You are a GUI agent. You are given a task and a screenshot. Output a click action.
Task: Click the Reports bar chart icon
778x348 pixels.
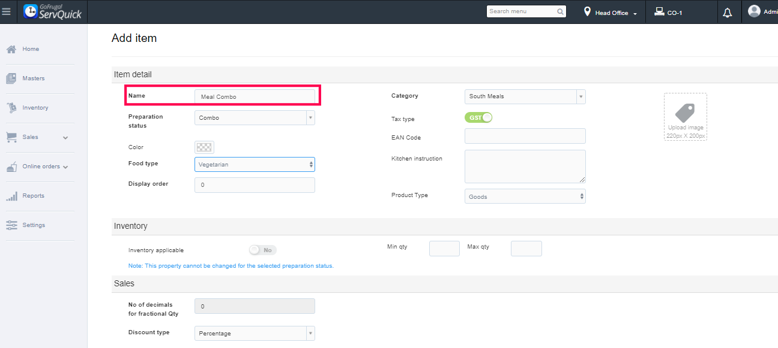[x=11, y=196]
